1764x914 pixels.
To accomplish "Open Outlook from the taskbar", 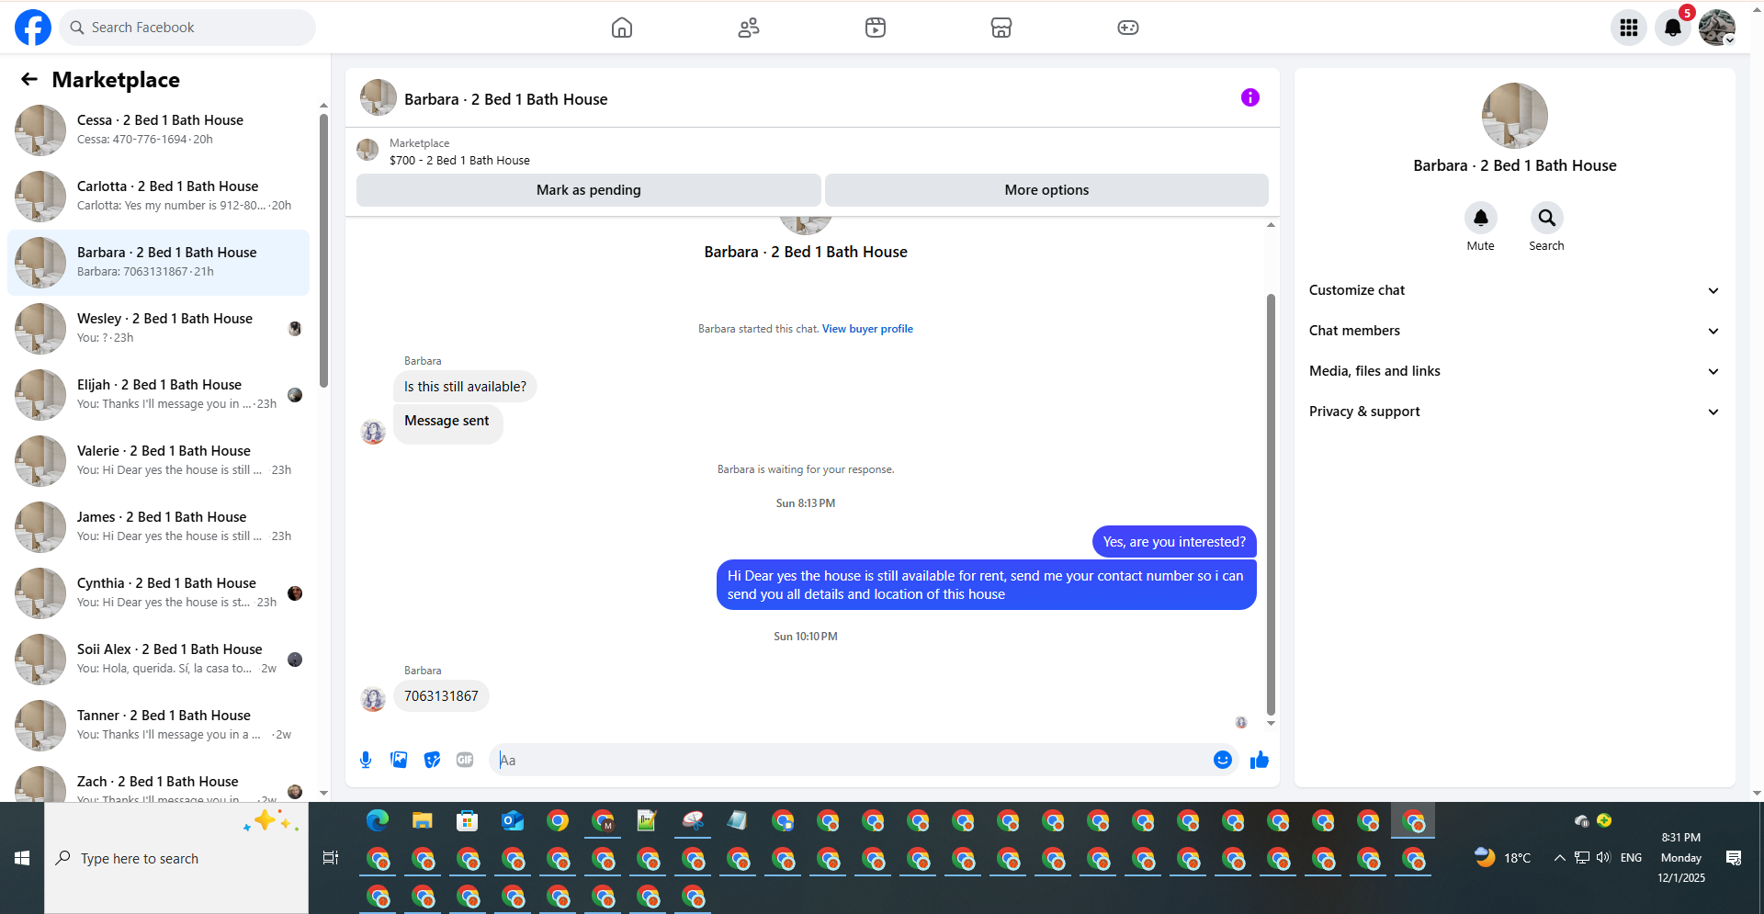I will click(513, 820).
